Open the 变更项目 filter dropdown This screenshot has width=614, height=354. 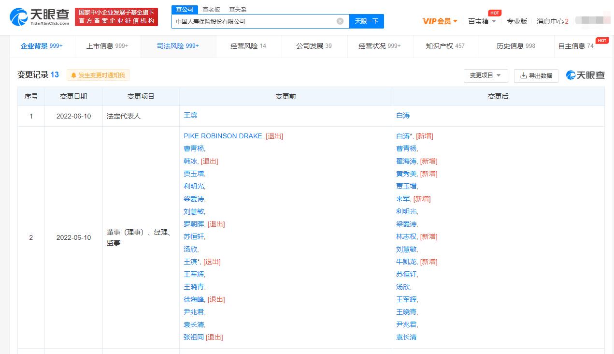click(485, 75)
